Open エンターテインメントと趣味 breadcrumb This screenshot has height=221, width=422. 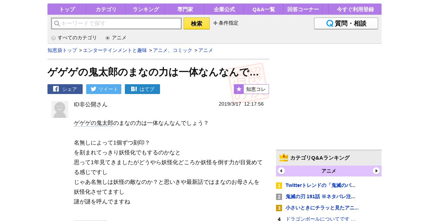coord(115,50)
